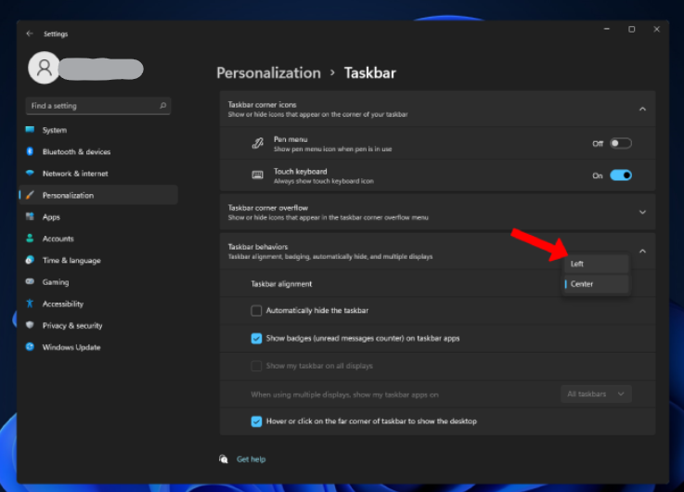This screenshot has width=684, height=492.
Task: Open Privacy & security category
Action: (x=98, y=326)
